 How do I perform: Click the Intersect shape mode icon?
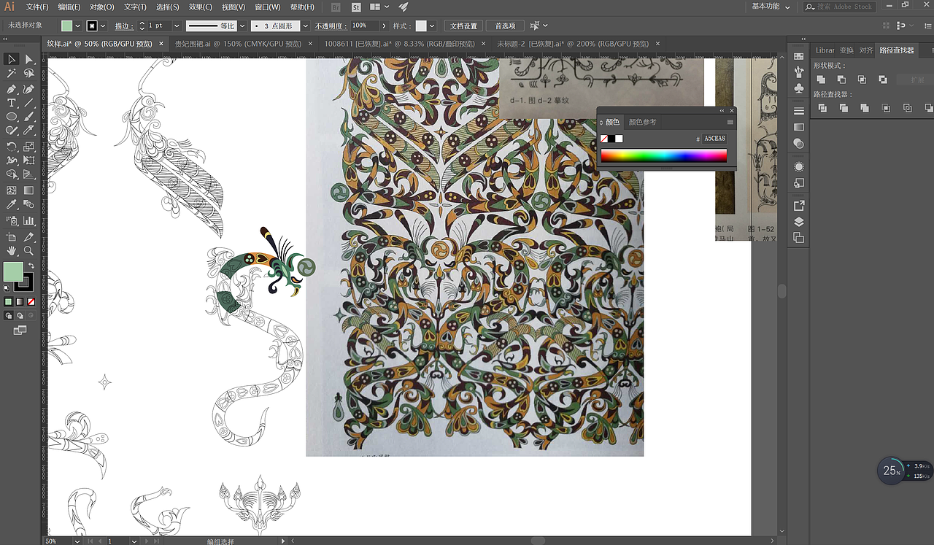[862, 79]
